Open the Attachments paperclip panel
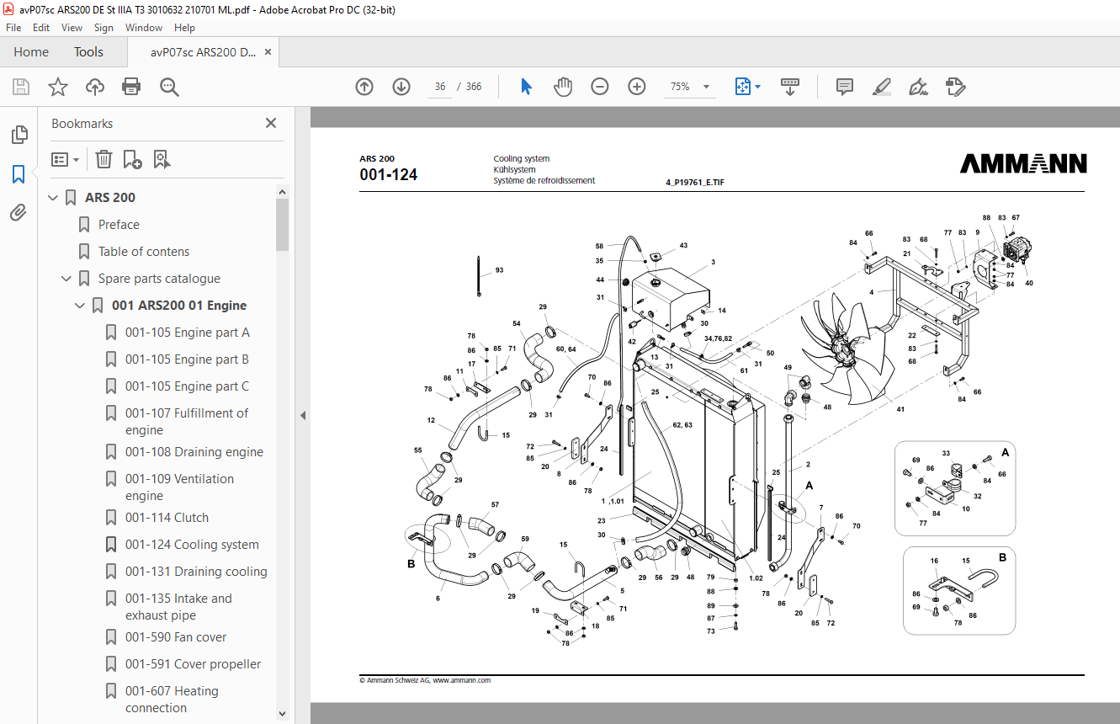The image size is (1120, 724). click(19, 212)
